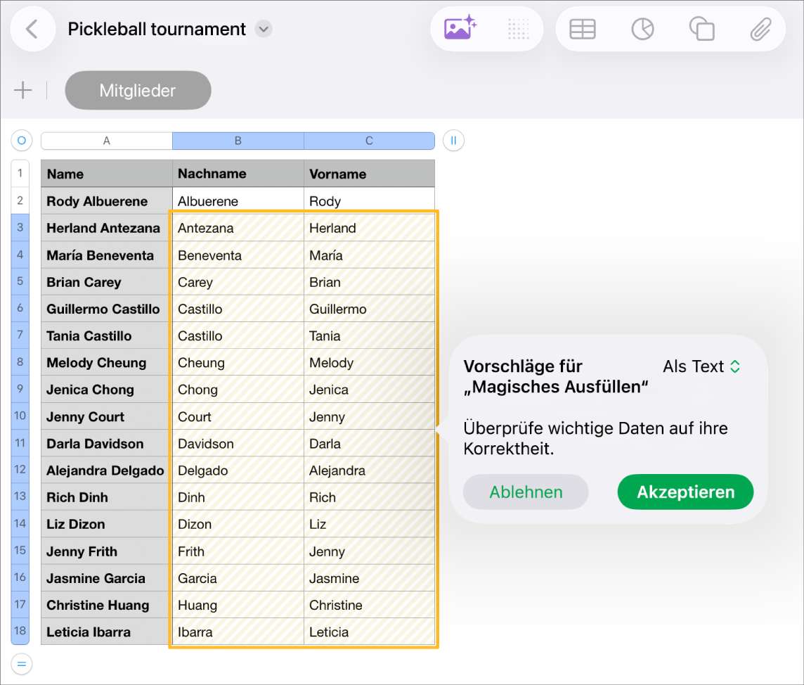Image resolution: width=804 pixels, height=685 pixels.
Task: Select the Carey cell
Action: tap(238, 282)
